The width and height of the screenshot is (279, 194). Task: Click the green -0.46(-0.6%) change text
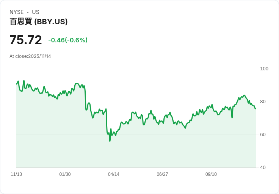click(68, 40)
